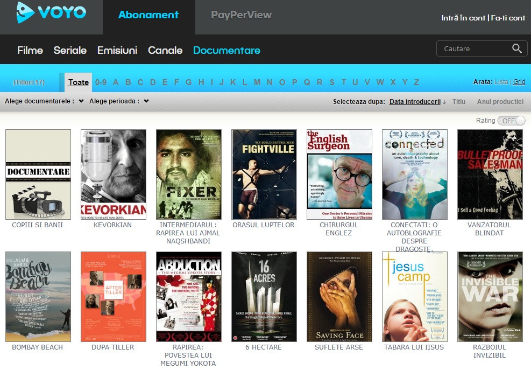The width and height of the screenshot is (531, 370).
Task: Open the Kevorkian documentary poster
Action: [113, 174]
